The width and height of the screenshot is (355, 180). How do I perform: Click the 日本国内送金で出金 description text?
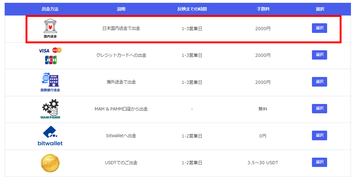click(121, 28)
